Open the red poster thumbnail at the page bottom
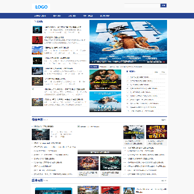This screenshot has width=194, height=194. pos(110,190)
